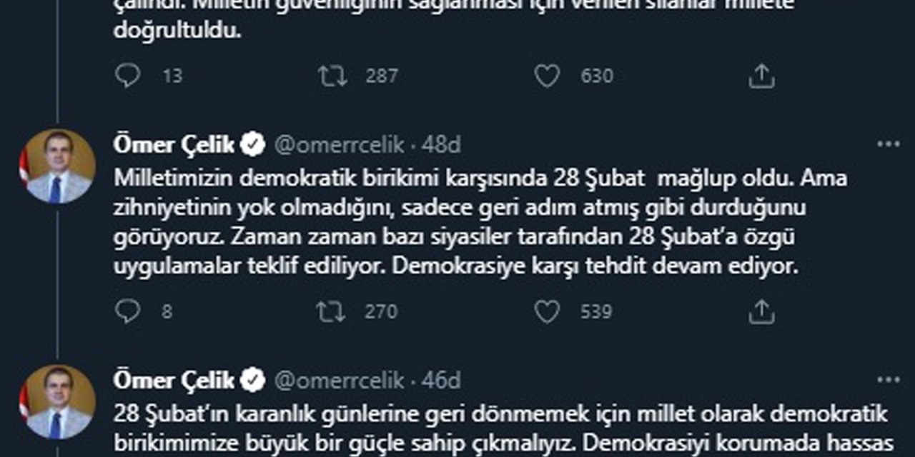Click the verified checkmark on the bottom tweet

coord(252,381)
